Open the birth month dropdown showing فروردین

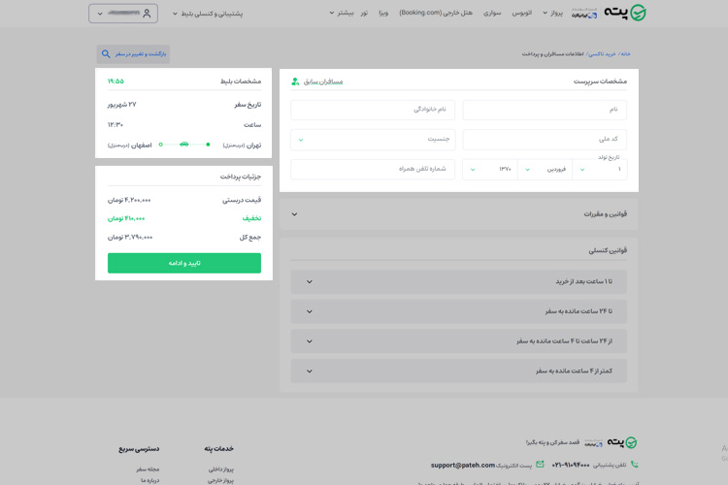tap(546, 169)
